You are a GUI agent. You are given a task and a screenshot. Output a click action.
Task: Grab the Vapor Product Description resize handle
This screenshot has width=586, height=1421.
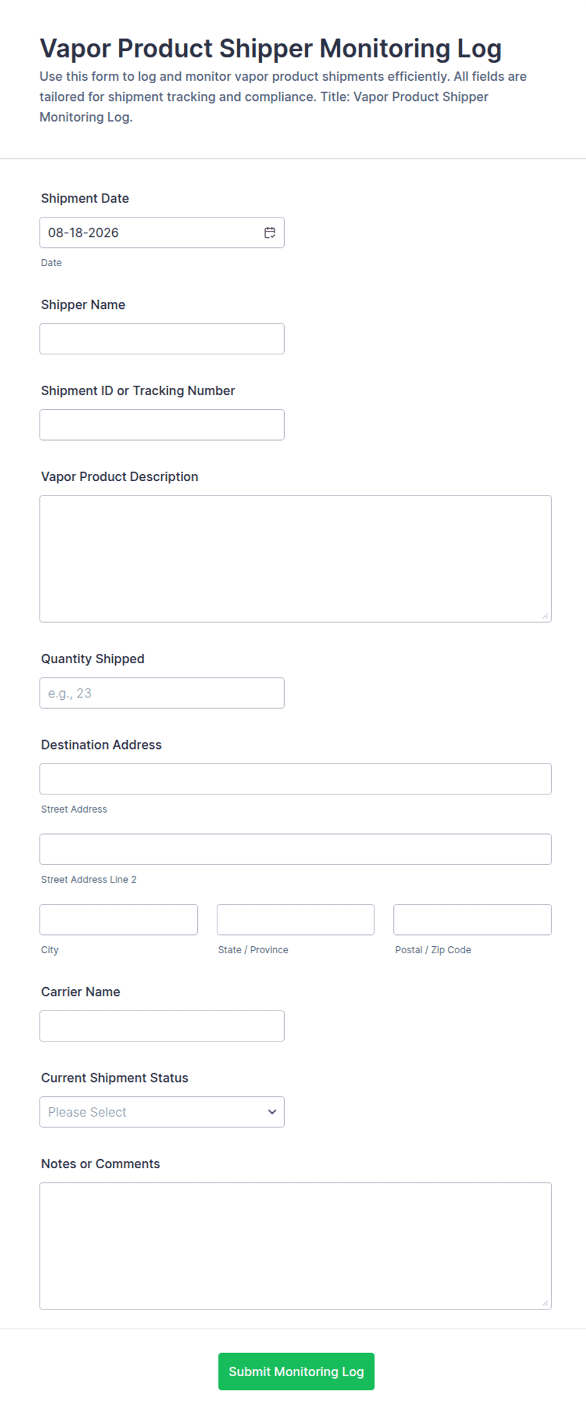pyautogui.click(x=545, y=616)
